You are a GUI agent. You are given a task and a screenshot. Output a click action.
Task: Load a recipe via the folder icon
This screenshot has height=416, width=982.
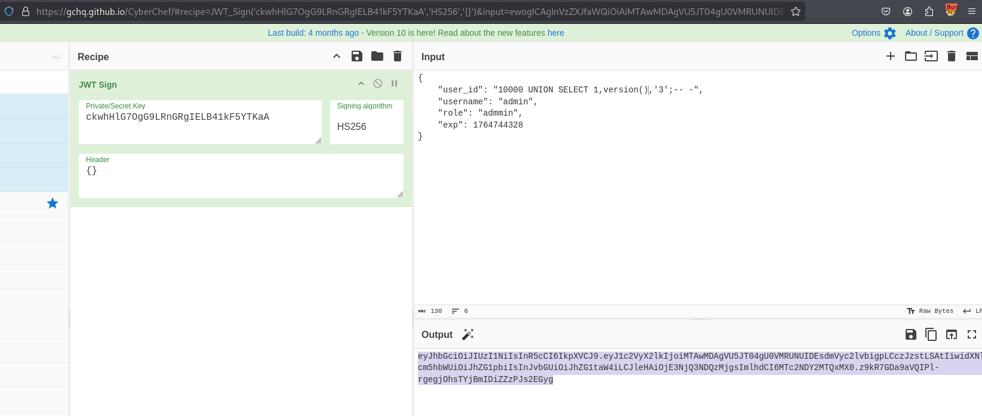click(x=377, y=56)
